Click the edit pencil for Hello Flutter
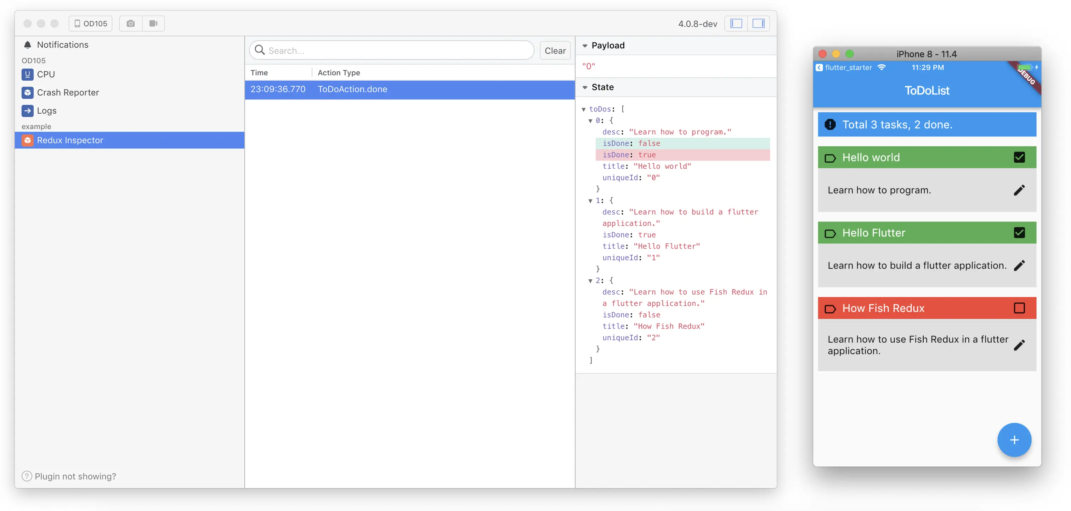 pyautogui.click(x=1019, y=266)
